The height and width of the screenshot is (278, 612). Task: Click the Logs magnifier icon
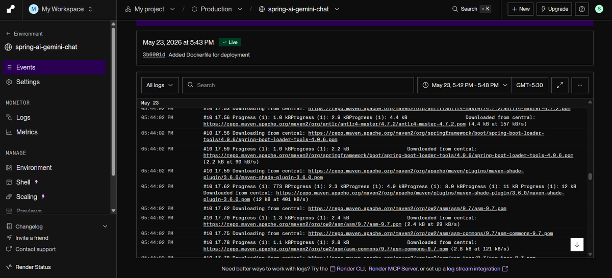pos(9,117)
